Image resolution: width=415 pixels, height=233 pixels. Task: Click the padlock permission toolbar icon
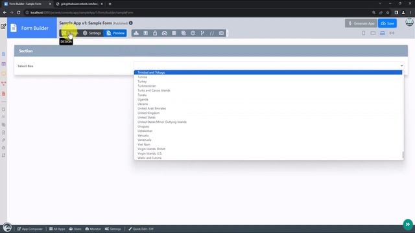pos(155,33)
